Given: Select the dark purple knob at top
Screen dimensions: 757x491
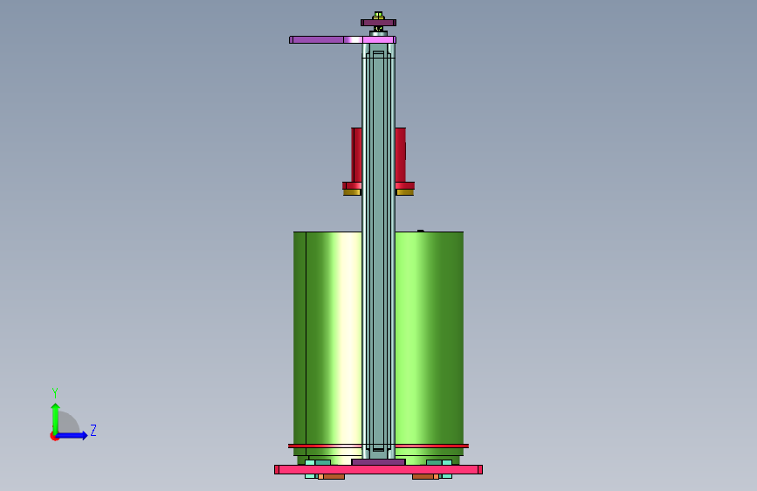Looking at the screenshot, I should 379,23.
